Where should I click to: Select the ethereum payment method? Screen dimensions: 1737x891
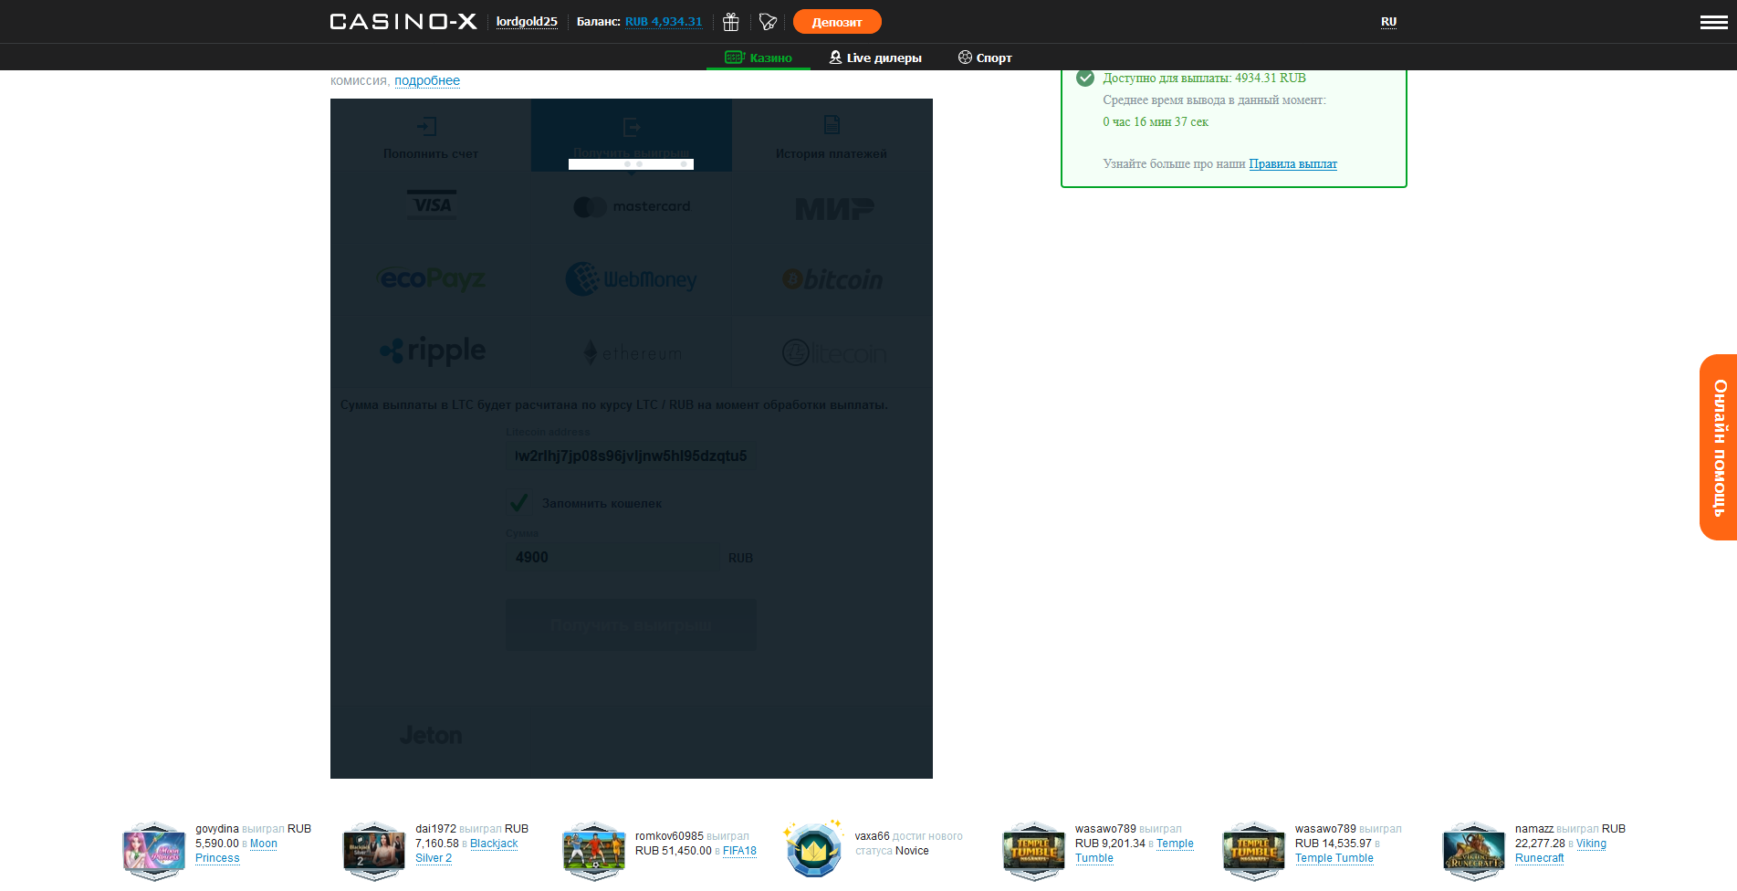click(632, 352)
